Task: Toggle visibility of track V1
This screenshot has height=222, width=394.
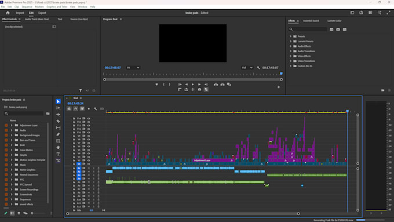Action: click(x=89, y=164)
